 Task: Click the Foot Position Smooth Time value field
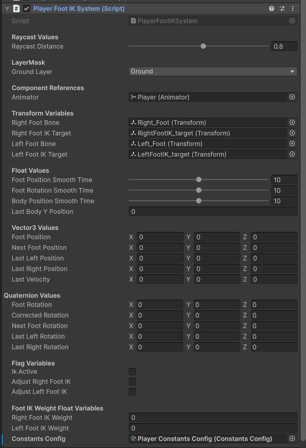pyautogui.click(x=284, y=180)
